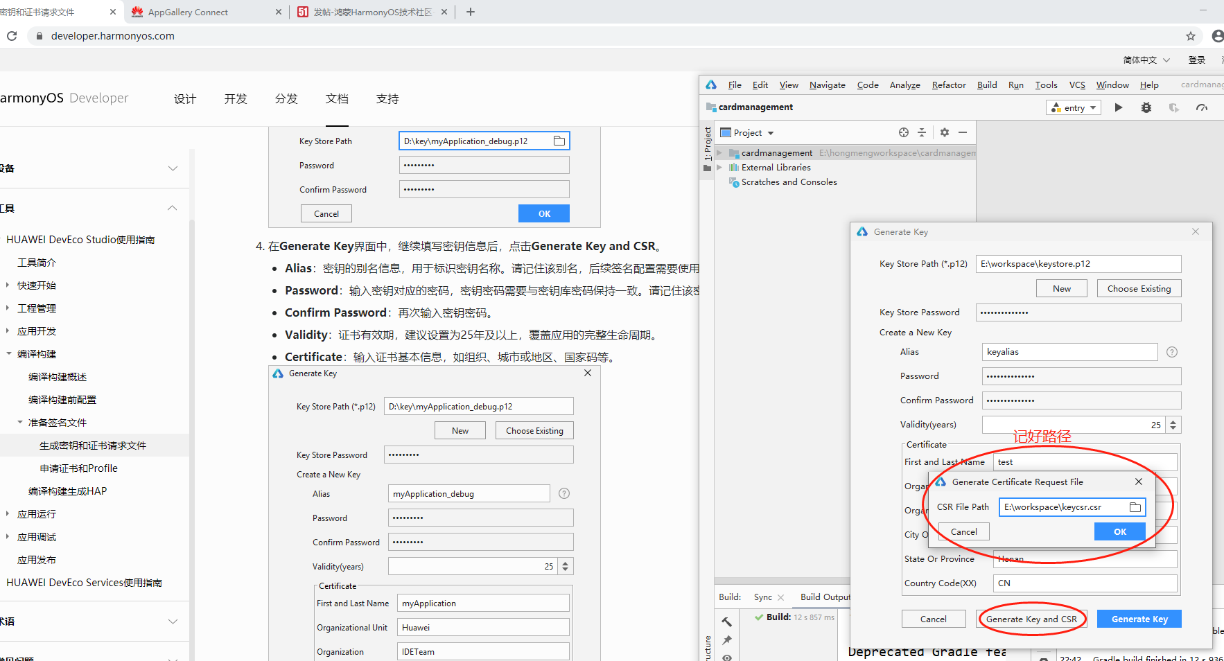1224x661 pixels.
Task: Open the entry run configuration dropdown
Action: click(1074, 107)
